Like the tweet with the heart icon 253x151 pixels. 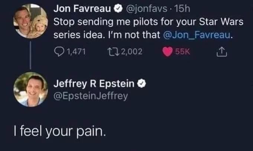click(168, 52)
